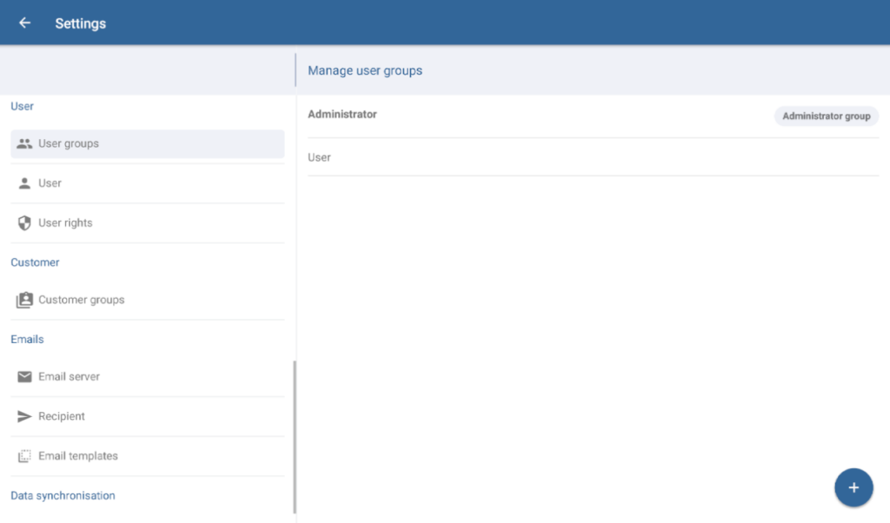Image resolution: width=890 pixels, height=523 pixels.
Task: Click the User groups people icon
Action: [x=25, y=142]
